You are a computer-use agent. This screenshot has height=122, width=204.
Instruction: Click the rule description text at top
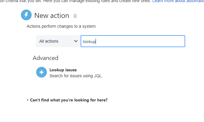tap(75, 1)
